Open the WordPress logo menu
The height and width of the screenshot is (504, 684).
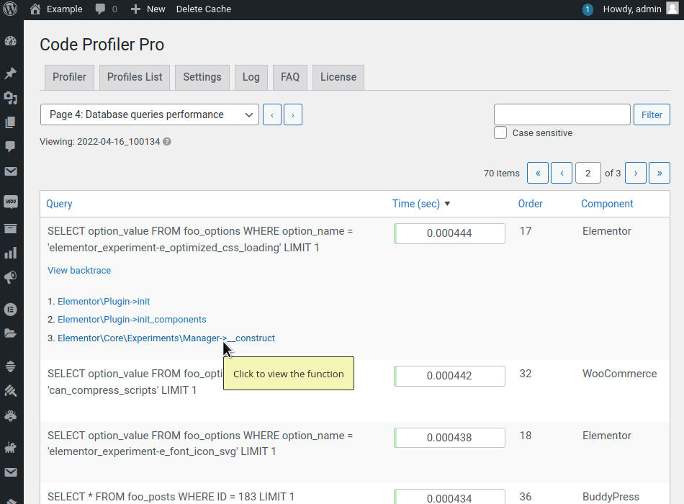[10, 9]
